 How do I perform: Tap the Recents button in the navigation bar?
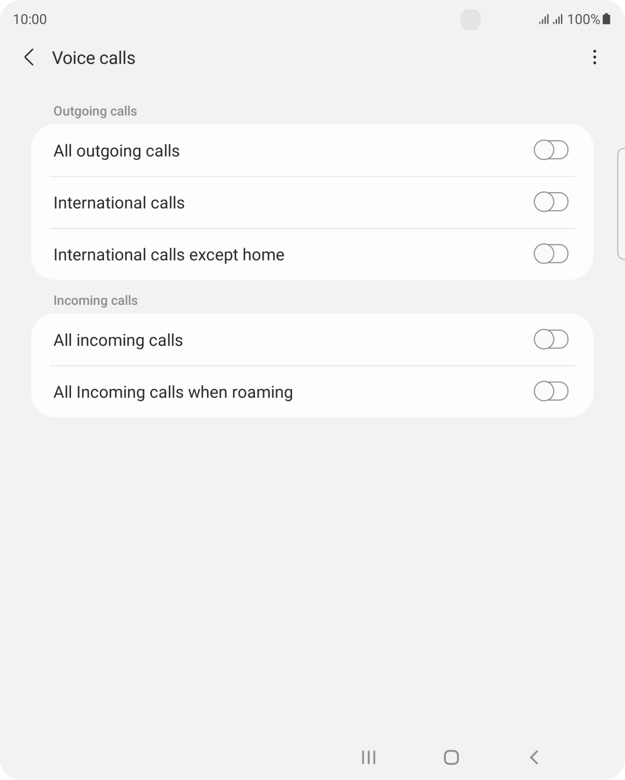click(368, 757)
